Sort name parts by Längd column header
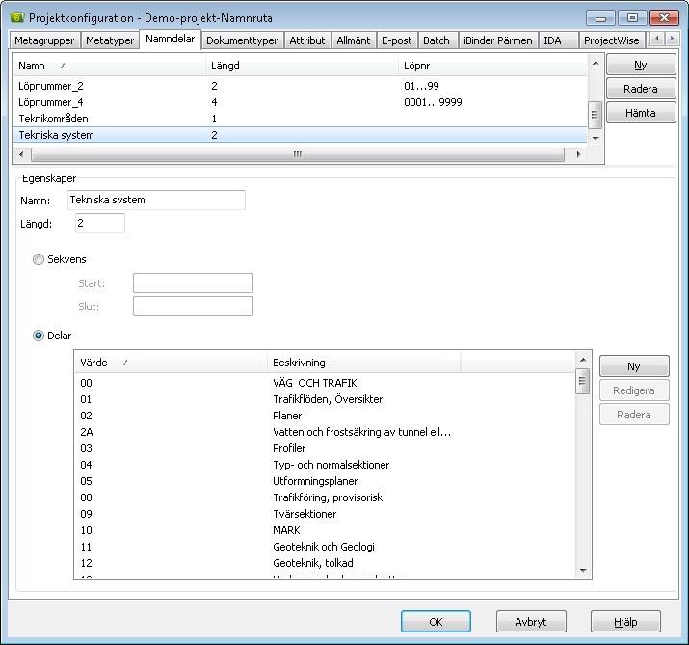 click(x=302, y=66)
